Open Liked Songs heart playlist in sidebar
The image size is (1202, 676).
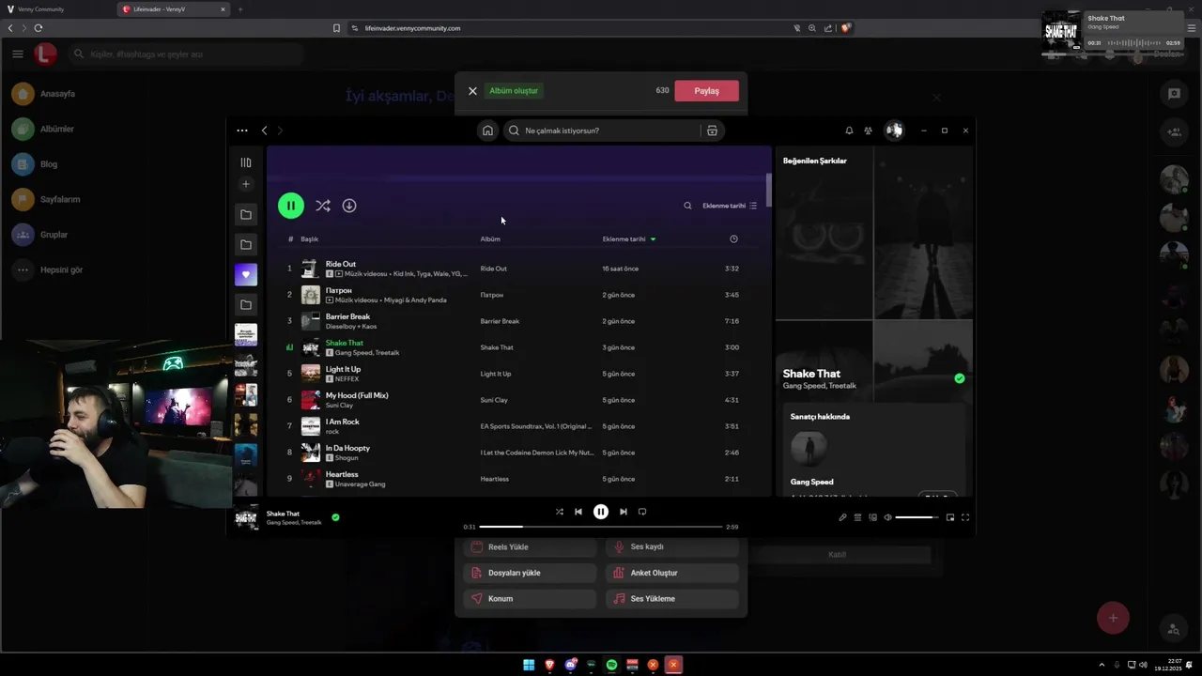pos(246,275)
